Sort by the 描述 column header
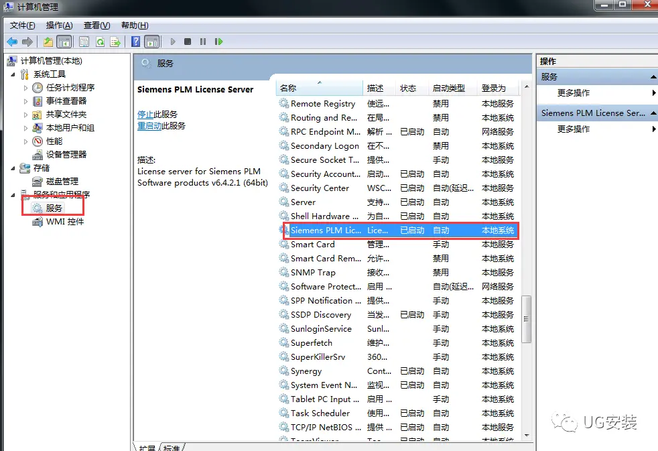 (x=379, y=88)
